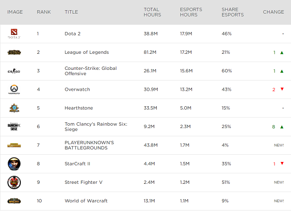291x211 pixels.
Task: Click Hearthstone esports hours 5.0M
Action: pos(186,108)
